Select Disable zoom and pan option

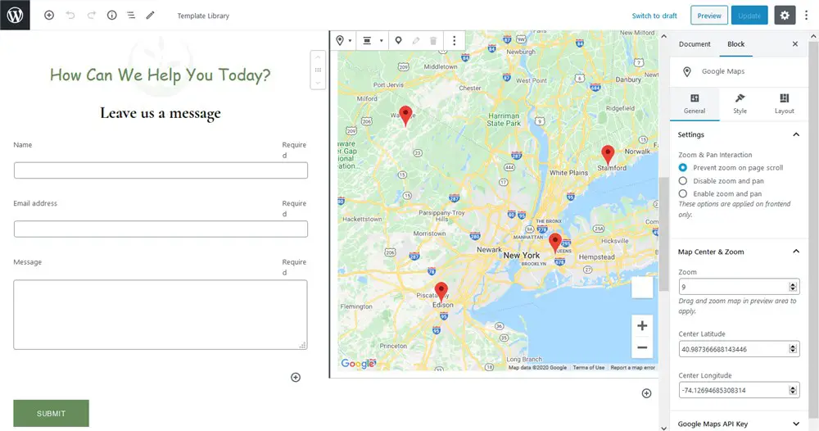click(683, 181)
